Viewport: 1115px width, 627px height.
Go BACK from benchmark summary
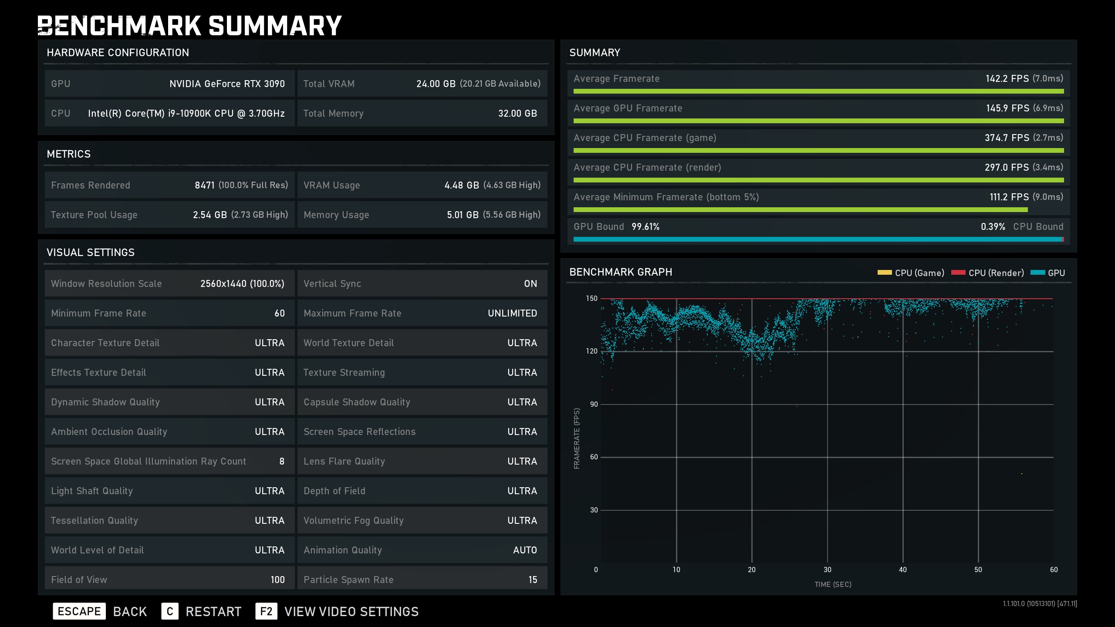pos(130,611)
